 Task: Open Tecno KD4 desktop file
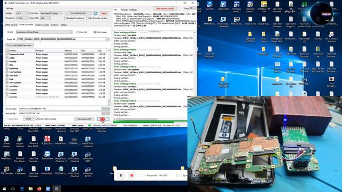tap(318, 52)
